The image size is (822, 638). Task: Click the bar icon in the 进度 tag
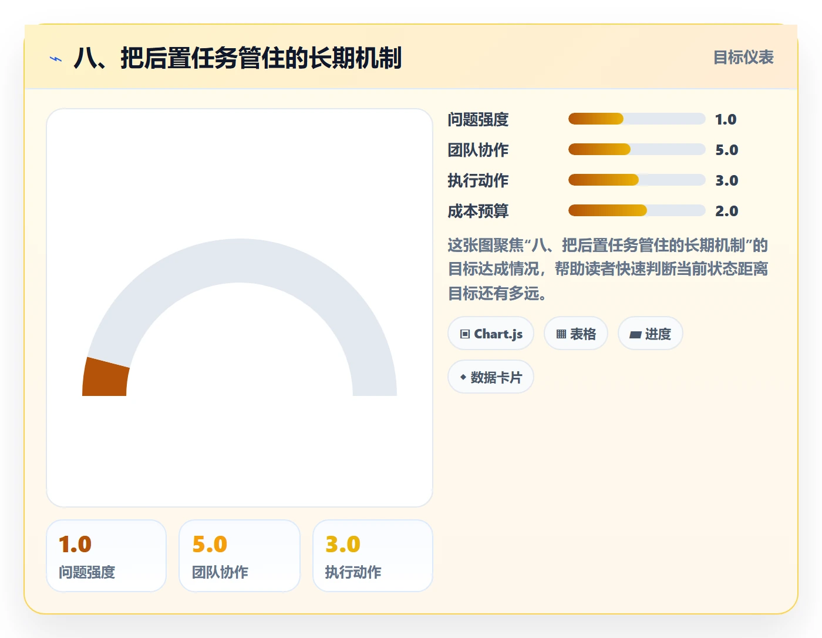point(635,335)
